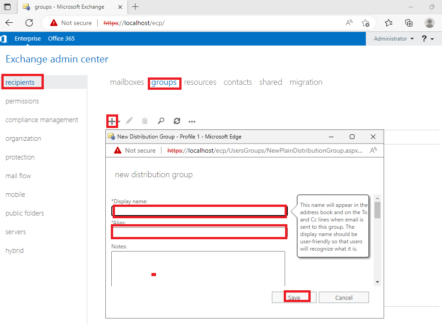The height and width of the screenshot is (329, 442).
Task: Open the Collections icon in the browser toolbar
Action: point(409,22)
